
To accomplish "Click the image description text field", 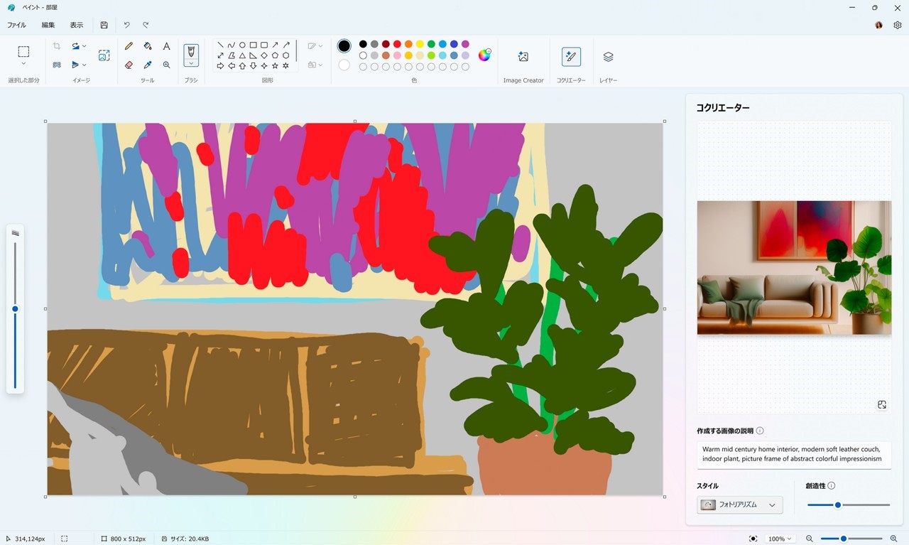I will coord(793,454).
